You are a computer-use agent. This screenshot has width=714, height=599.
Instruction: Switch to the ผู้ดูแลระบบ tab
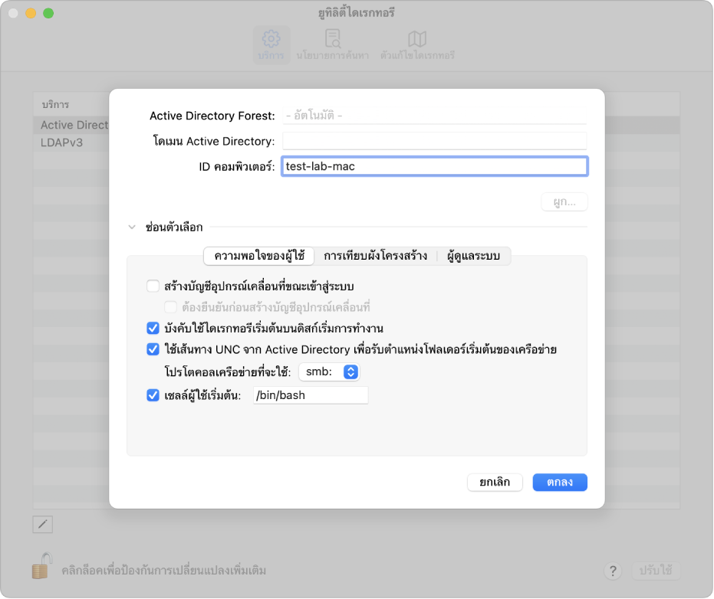(474, 256)
